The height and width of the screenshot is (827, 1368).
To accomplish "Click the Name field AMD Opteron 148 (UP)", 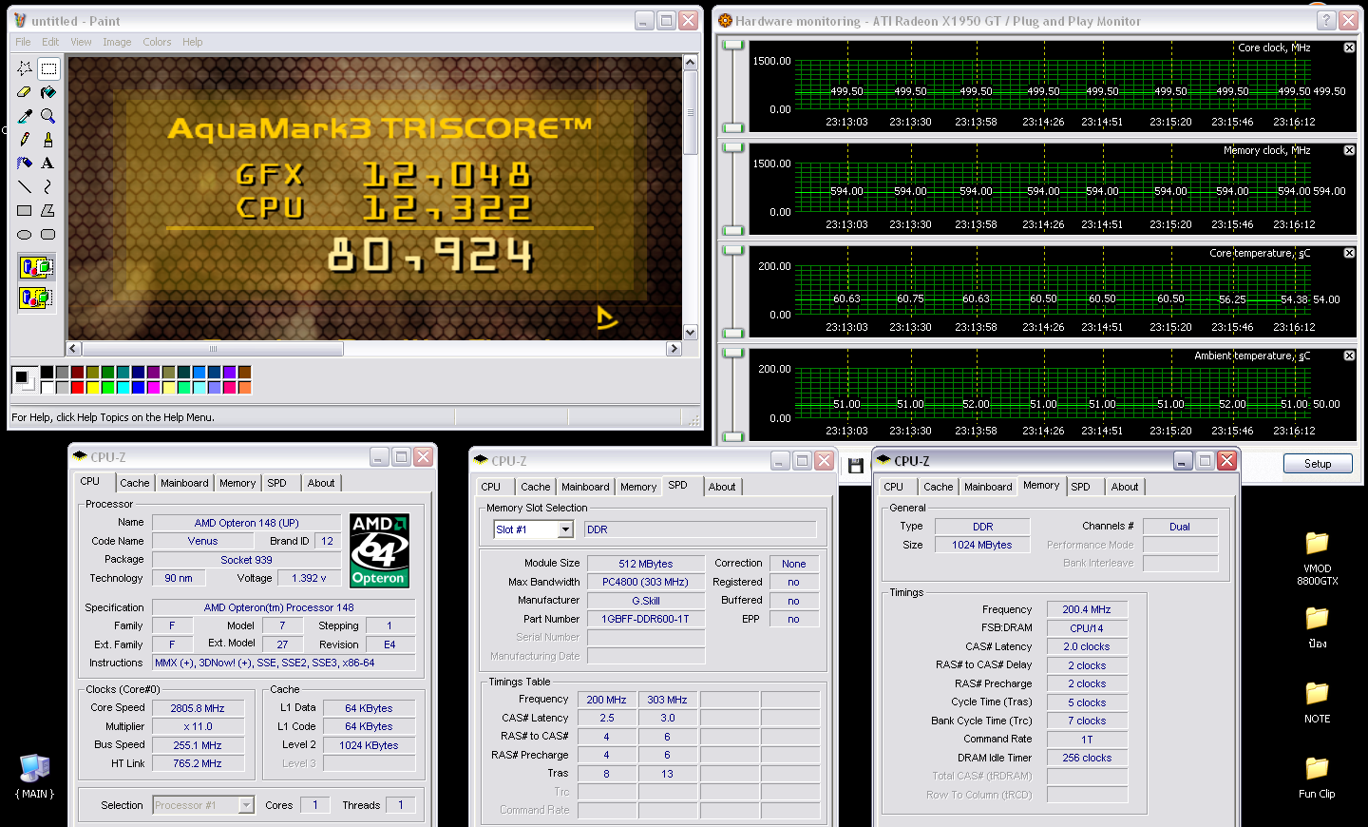I will (x=246, y=523).
